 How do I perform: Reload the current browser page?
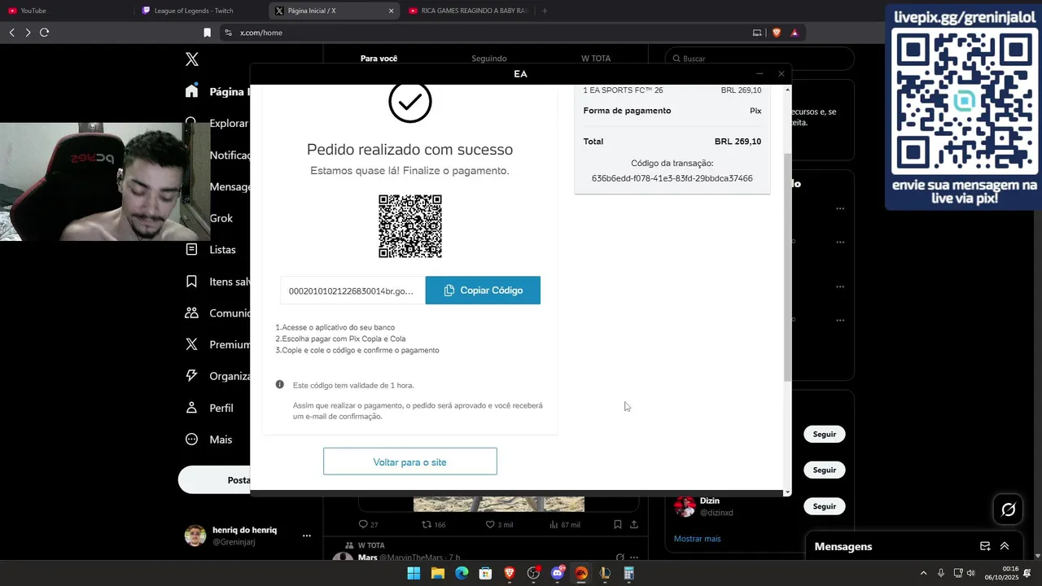[x=44, y=33]
